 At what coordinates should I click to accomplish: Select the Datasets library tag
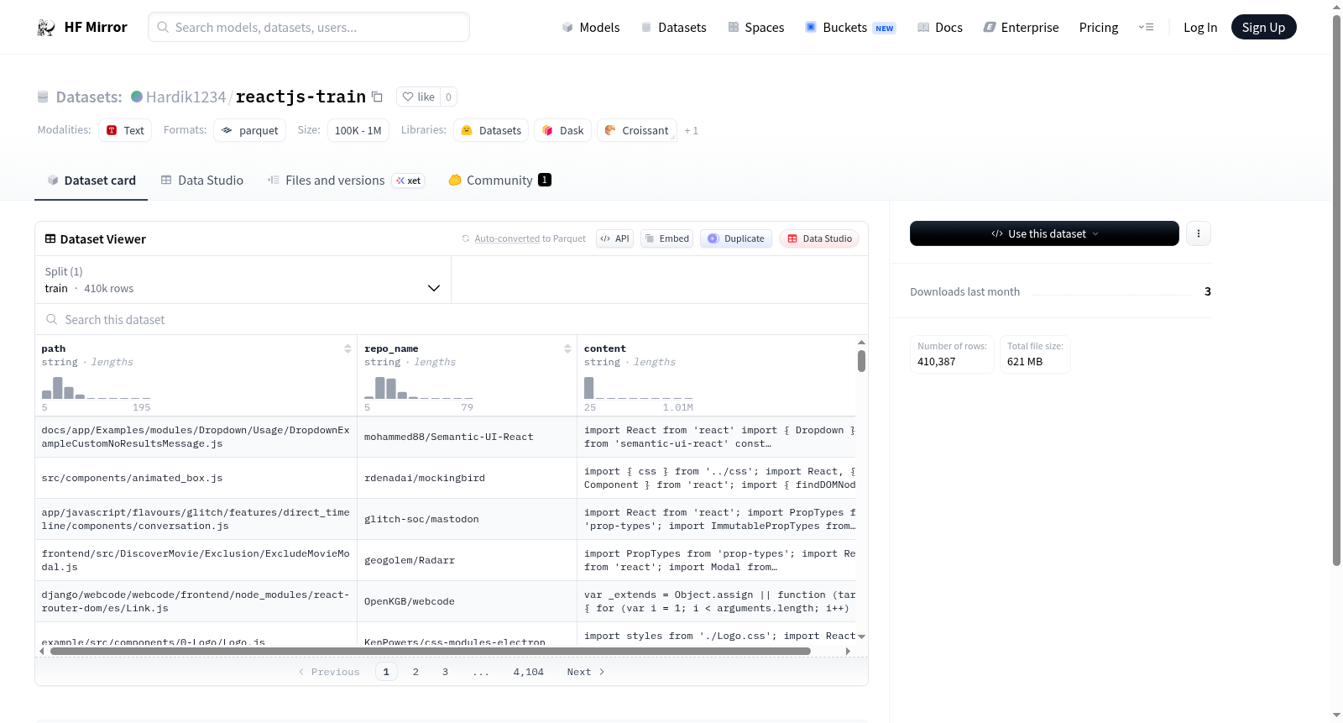coord(491,130)
